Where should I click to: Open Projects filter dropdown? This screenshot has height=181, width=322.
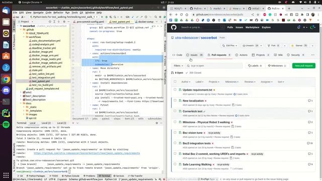pyautogui.click(x=214, y=82)
